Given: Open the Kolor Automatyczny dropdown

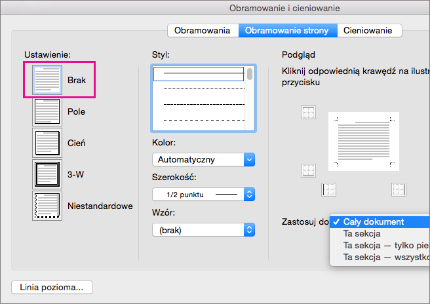Looking at the screenshot, I should 203,160.
